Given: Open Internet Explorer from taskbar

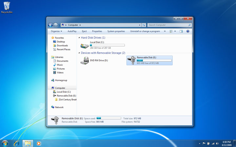Looking at the screenshot, I should (16, 143).
